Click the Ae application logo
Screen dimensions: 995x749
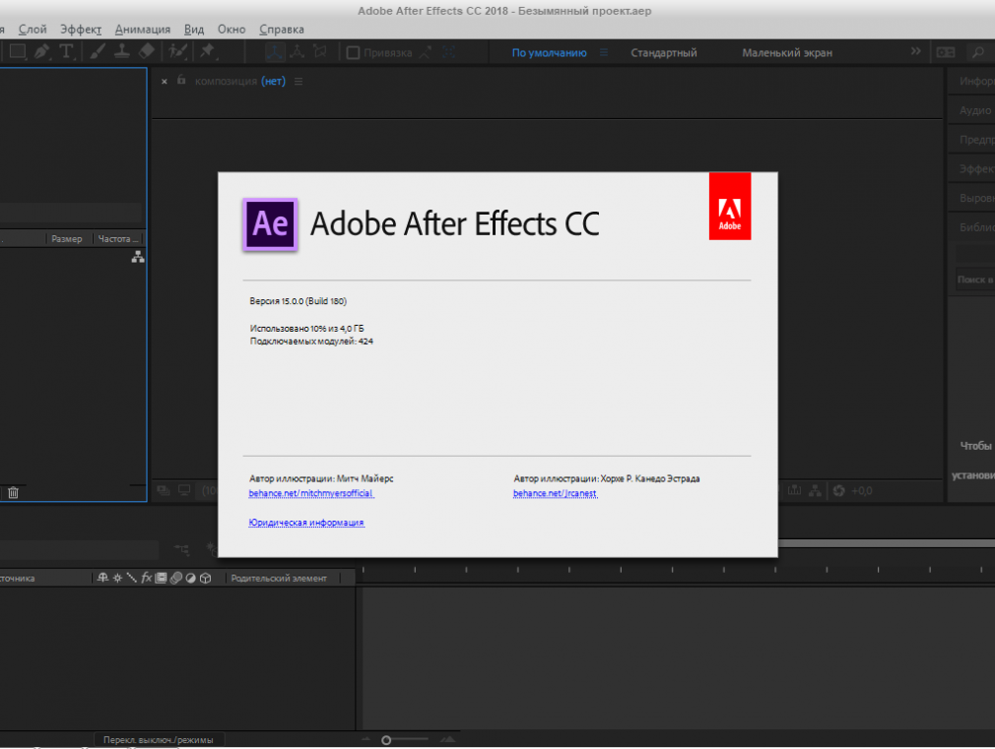[x=270, y=223]
